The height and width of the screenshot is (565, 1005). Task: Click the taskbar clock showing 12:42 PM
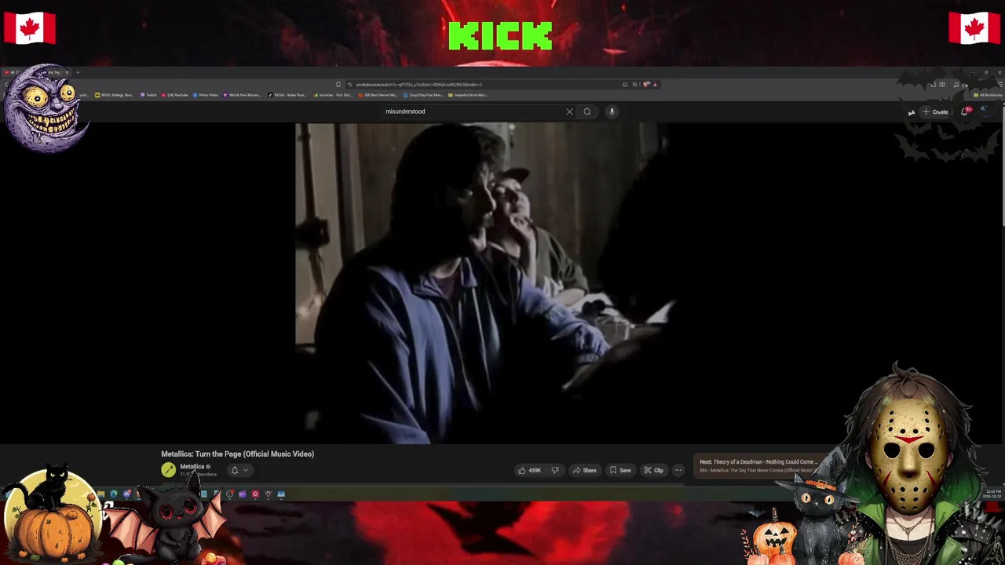(992, 494)
